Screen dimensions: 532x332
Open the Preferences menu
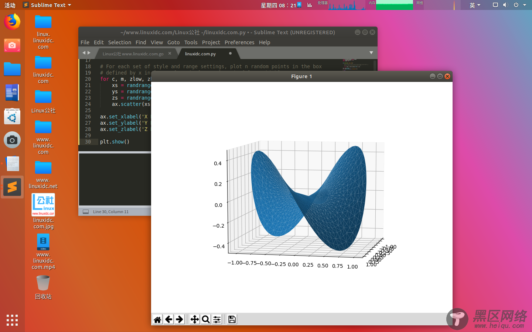click(239, 42)
